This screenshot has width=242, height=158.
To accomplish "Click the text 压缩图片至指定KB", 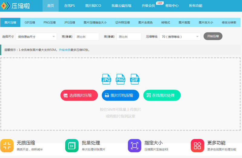I will [x=156, y=149].
